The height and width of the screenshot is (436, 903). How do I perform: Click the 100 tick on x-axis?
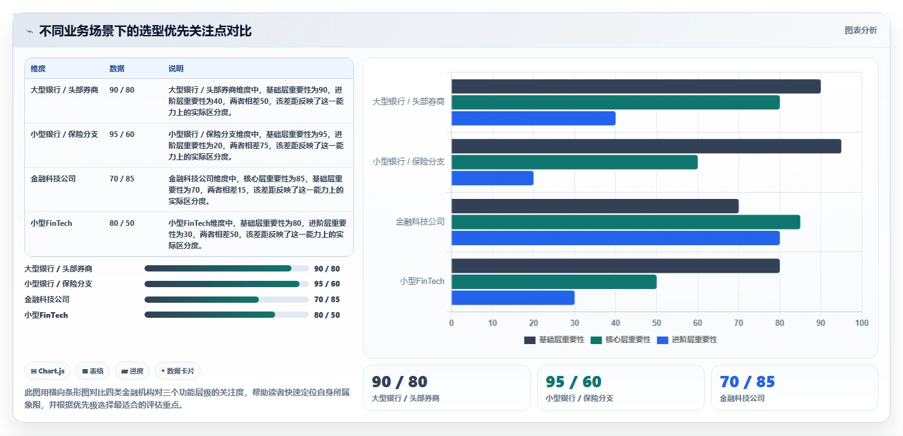point(862,323)
